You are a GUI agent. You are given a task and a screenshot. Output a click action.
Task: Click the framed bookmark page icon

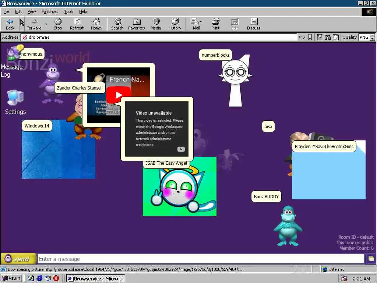tap(320, 37)
